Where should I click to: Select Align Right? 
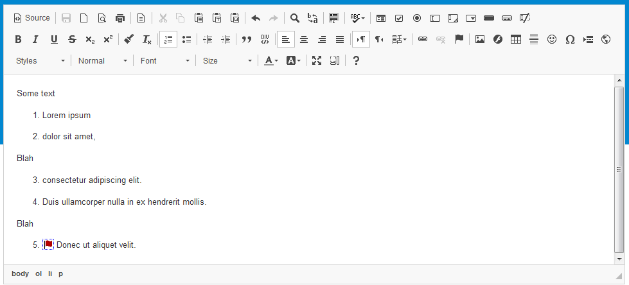pyautogui.click(x=322, y=39)
